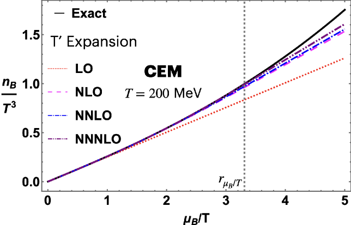Click the x-axis tick label 5
This screenshot has height=225, width=351.
344,200
